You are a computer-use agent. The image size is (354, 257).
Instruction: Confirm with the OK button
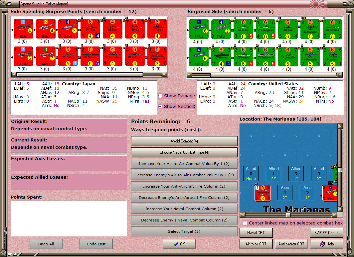pyautogui.click(x=179, y=244)
